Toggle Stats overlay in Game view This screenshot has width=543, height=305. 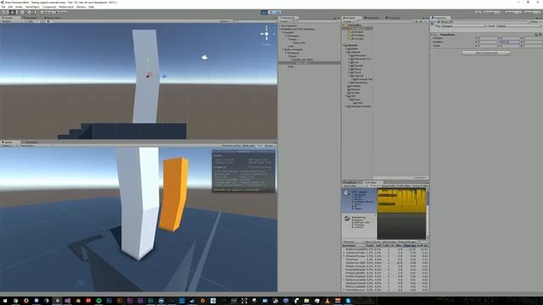(260, 146)
